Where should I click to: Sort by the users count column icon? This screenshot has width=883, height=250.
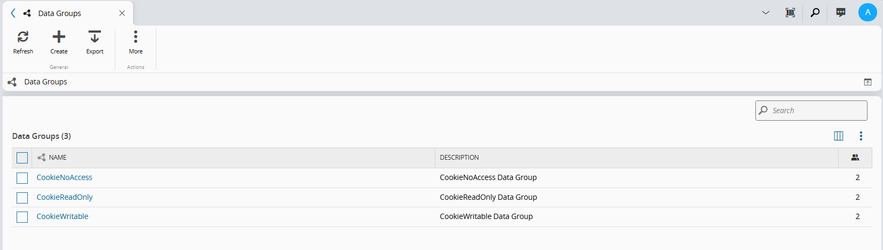pyautogui.click(x=855, y=158)
